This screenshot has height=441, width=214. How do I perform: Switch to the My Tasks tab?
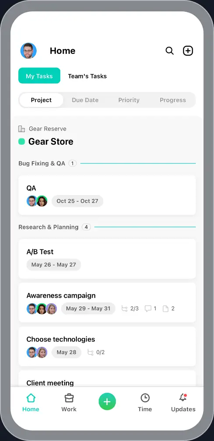(39, 76)
